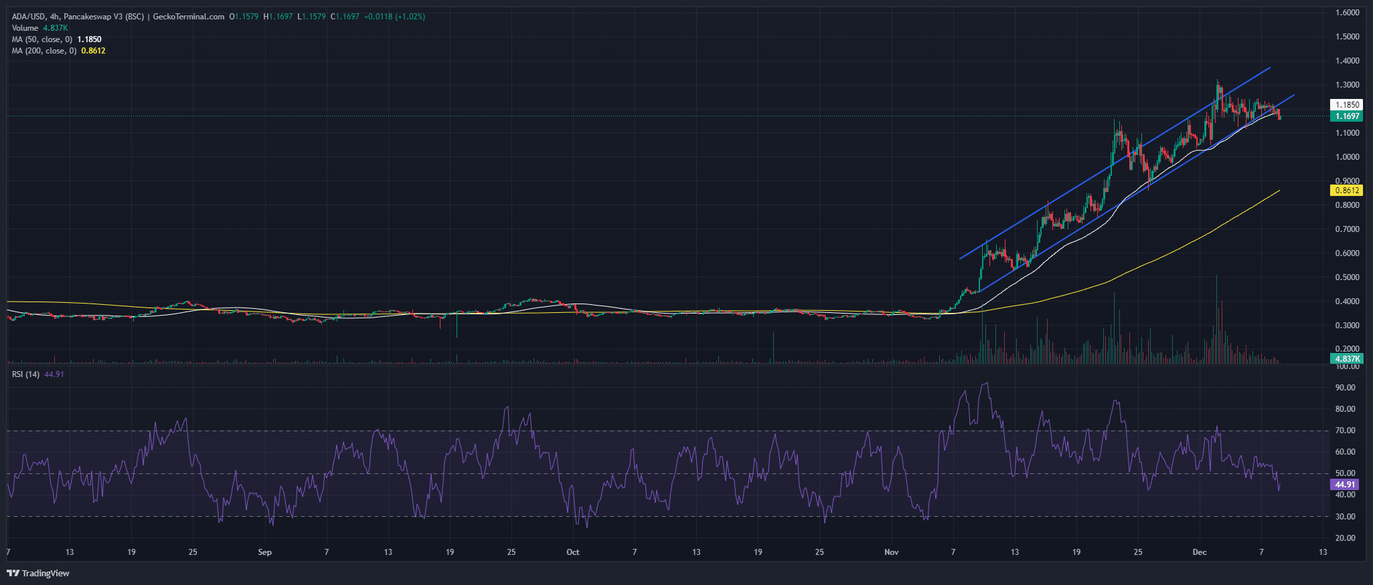Click the Nov label on time axis

[x=891, y=552]
